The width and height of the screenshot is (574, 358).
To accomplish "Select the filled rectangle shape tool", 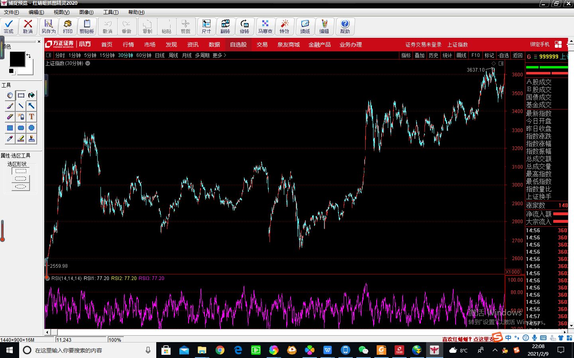I will click(x=10, y=128).
